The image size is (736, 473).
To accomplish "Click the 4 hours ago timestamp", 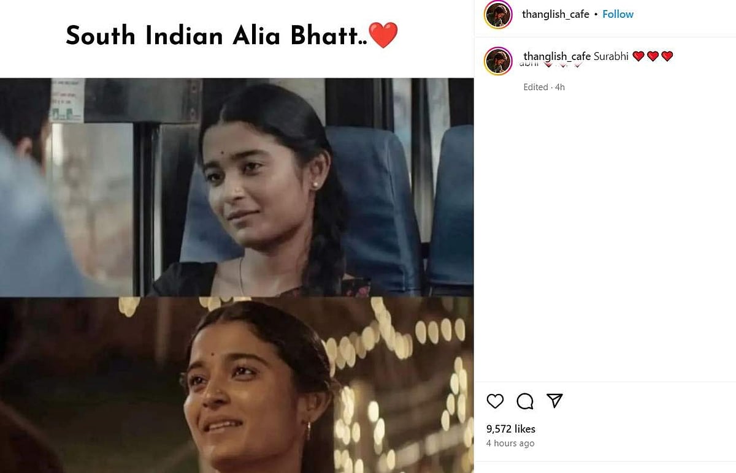I will coord(510,444).
